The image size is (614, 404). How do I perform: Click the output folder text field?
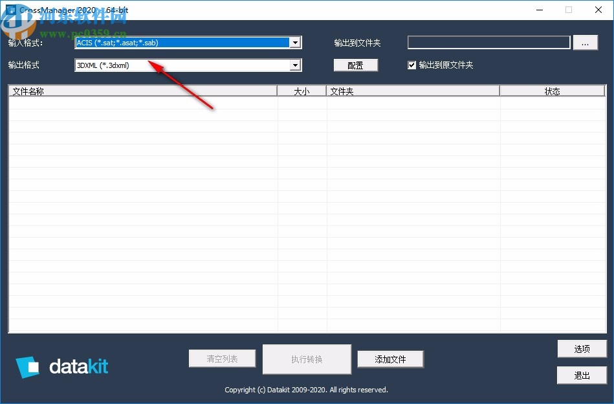point(488,42)
